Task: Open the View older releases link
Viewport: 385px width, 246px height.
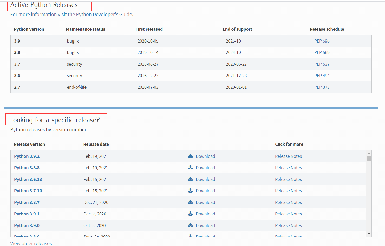Action: pyautogui.click(x=31, y=243)
